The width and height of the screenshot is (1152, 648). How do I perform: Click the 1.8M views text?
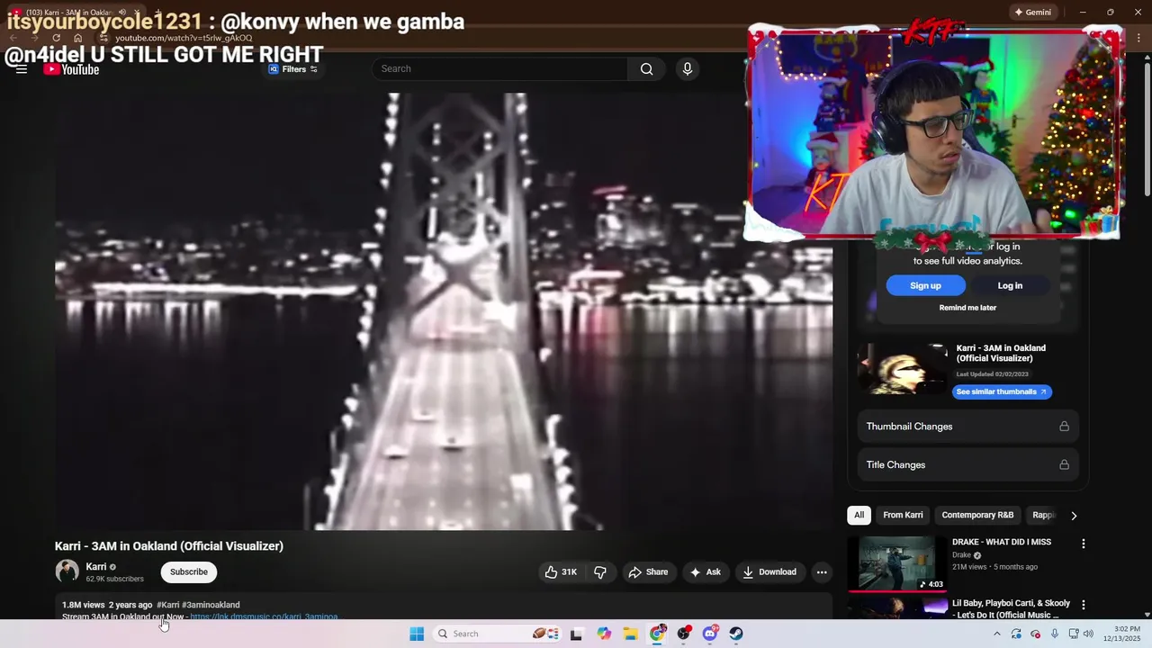click(84, 605)
